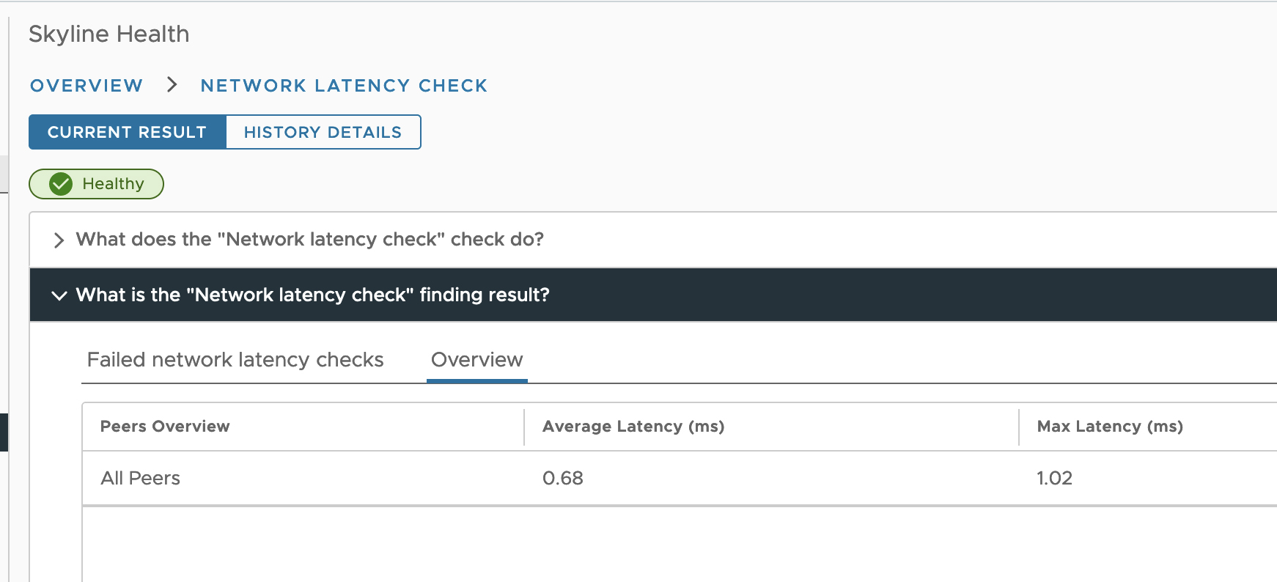Switch to the CURRENT RESULT view
This screenshot has height=582, width=1277.
127,132
